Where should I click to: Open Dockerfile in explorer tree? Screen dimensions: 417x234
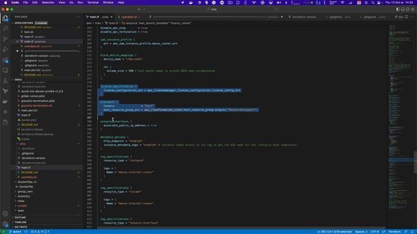[26, 187]
